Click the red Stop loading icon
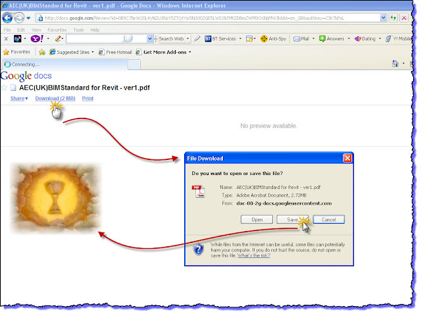Viewport: 421px width, 314px height. click(404, 18)
